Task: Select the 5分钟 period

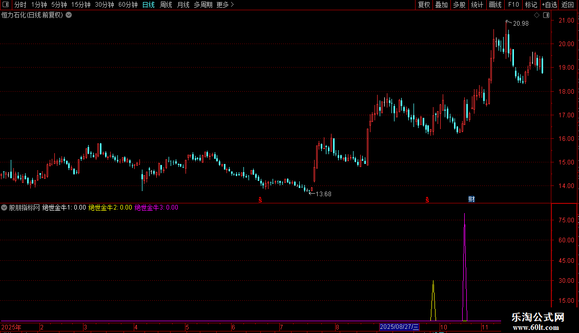Action: click(59, 5)
